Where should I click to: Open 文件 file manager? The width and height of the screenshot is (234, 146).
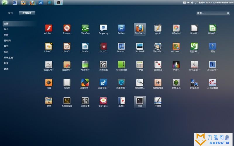pos(49,102)
